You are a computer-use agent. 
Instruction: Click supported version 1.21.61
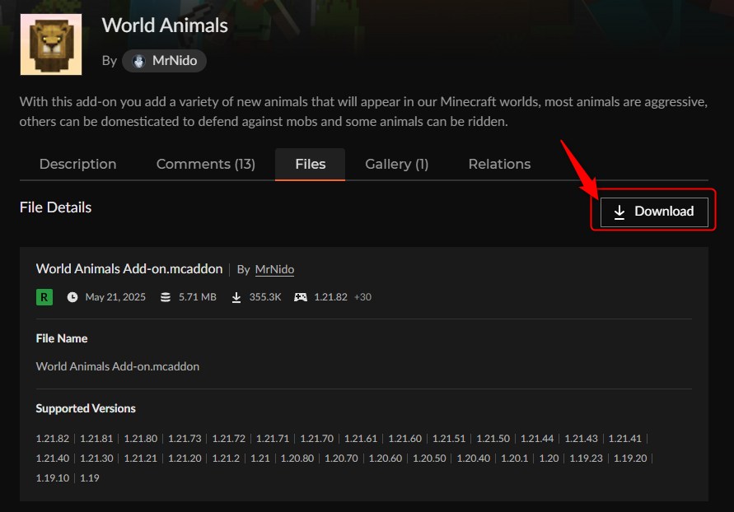point(361,439)
